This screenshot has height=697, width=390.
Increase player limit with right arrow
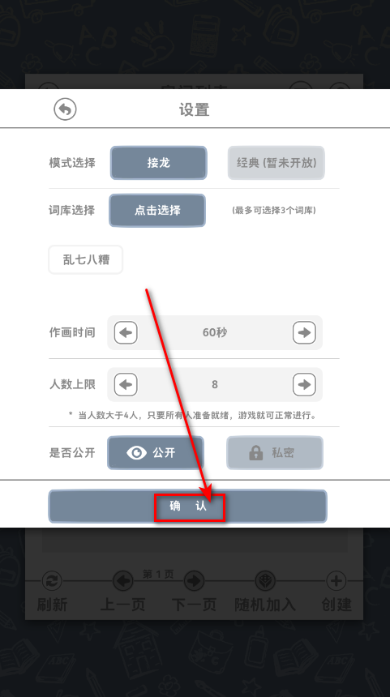click(304, 384)
